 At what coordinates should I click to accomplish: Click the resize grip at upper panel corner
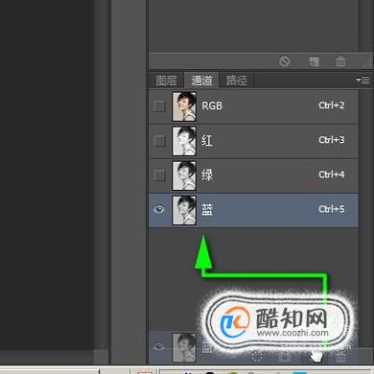tap(367, 62)
